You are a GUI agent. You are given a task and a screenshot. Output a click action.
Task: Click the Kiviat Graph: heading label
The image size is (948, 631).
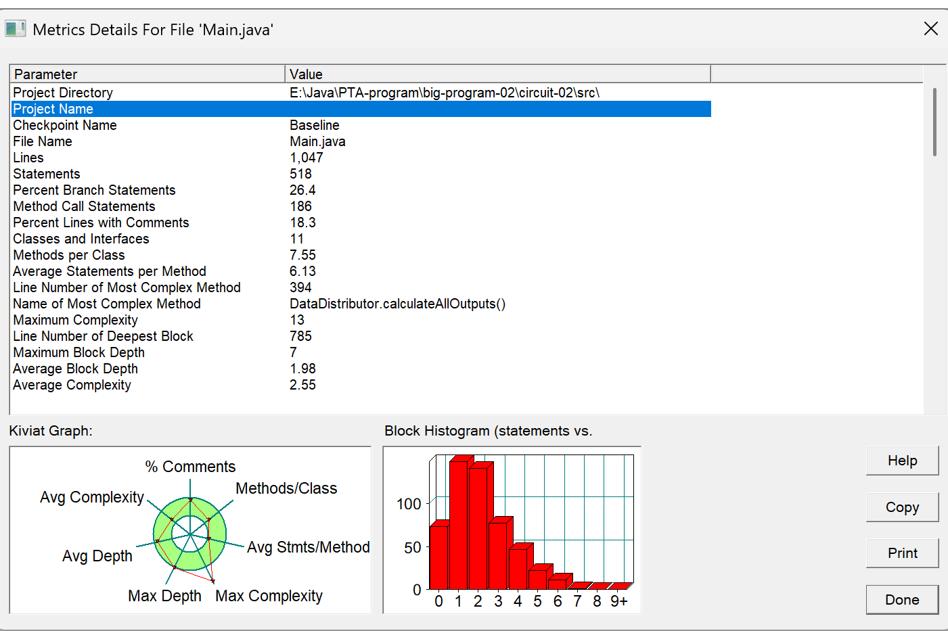51,431
